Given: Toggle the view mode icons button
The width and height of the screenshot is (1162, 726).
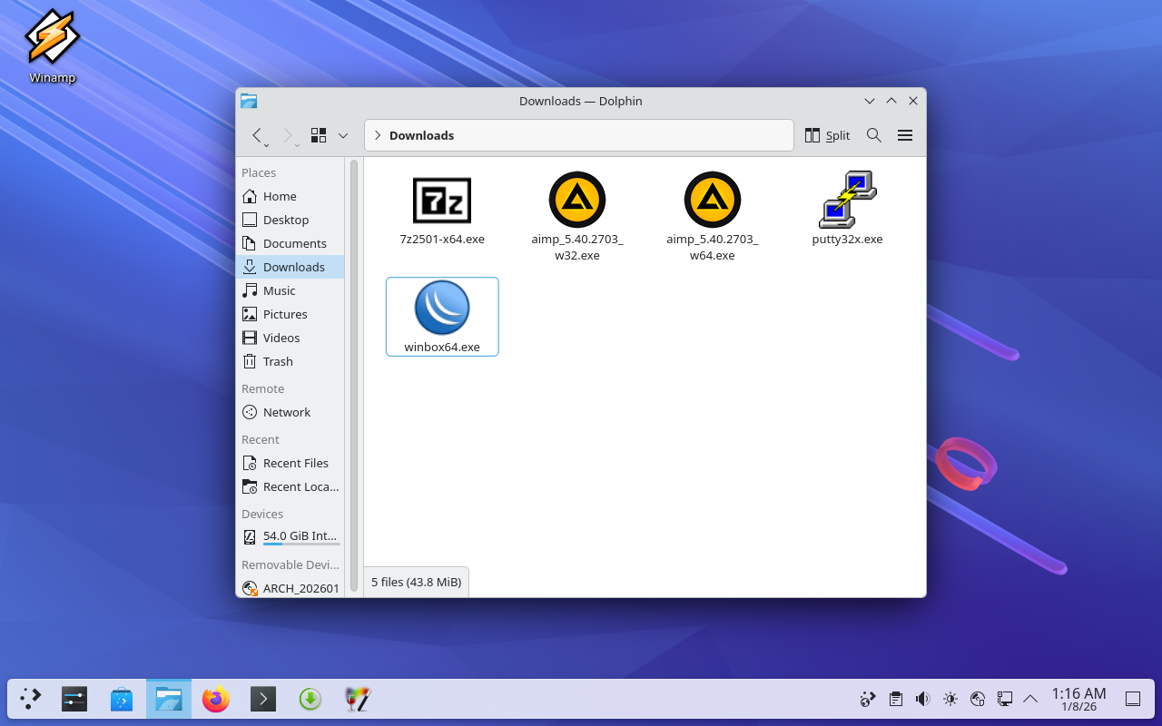Looking at the screenshot, I should tap(319, 135).
